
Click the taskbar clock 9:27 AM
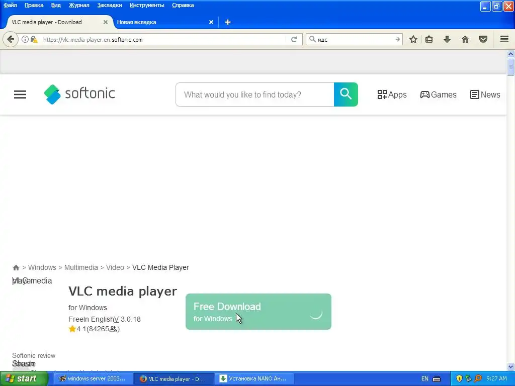point(496,379)
